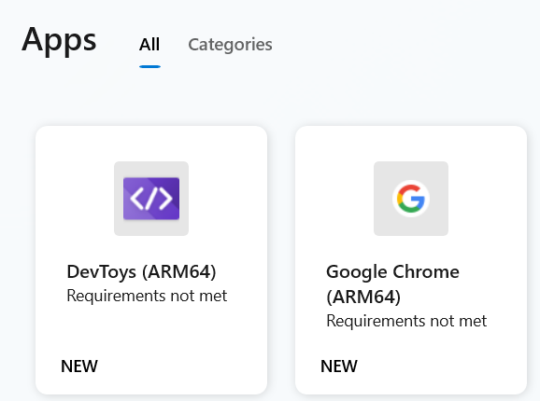Open the Google Chrome (ARM64) app title
Image resolution: width=540 pixels, height=401 pixels.
tap(392, 284)
